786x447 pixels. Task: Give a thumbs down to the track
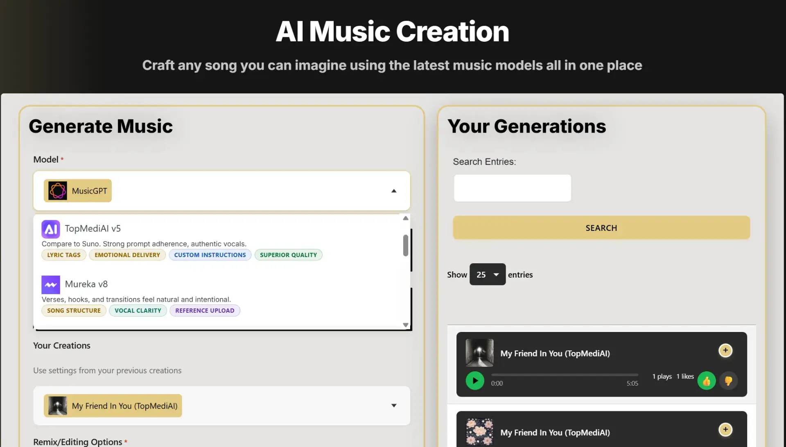[728, 380]
